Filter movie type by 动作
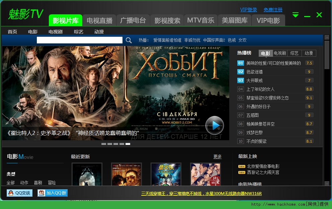 pyautogui.click(x=24, y=183)
